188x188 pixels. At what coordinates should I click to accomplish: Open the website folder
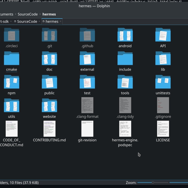point(49,105)
